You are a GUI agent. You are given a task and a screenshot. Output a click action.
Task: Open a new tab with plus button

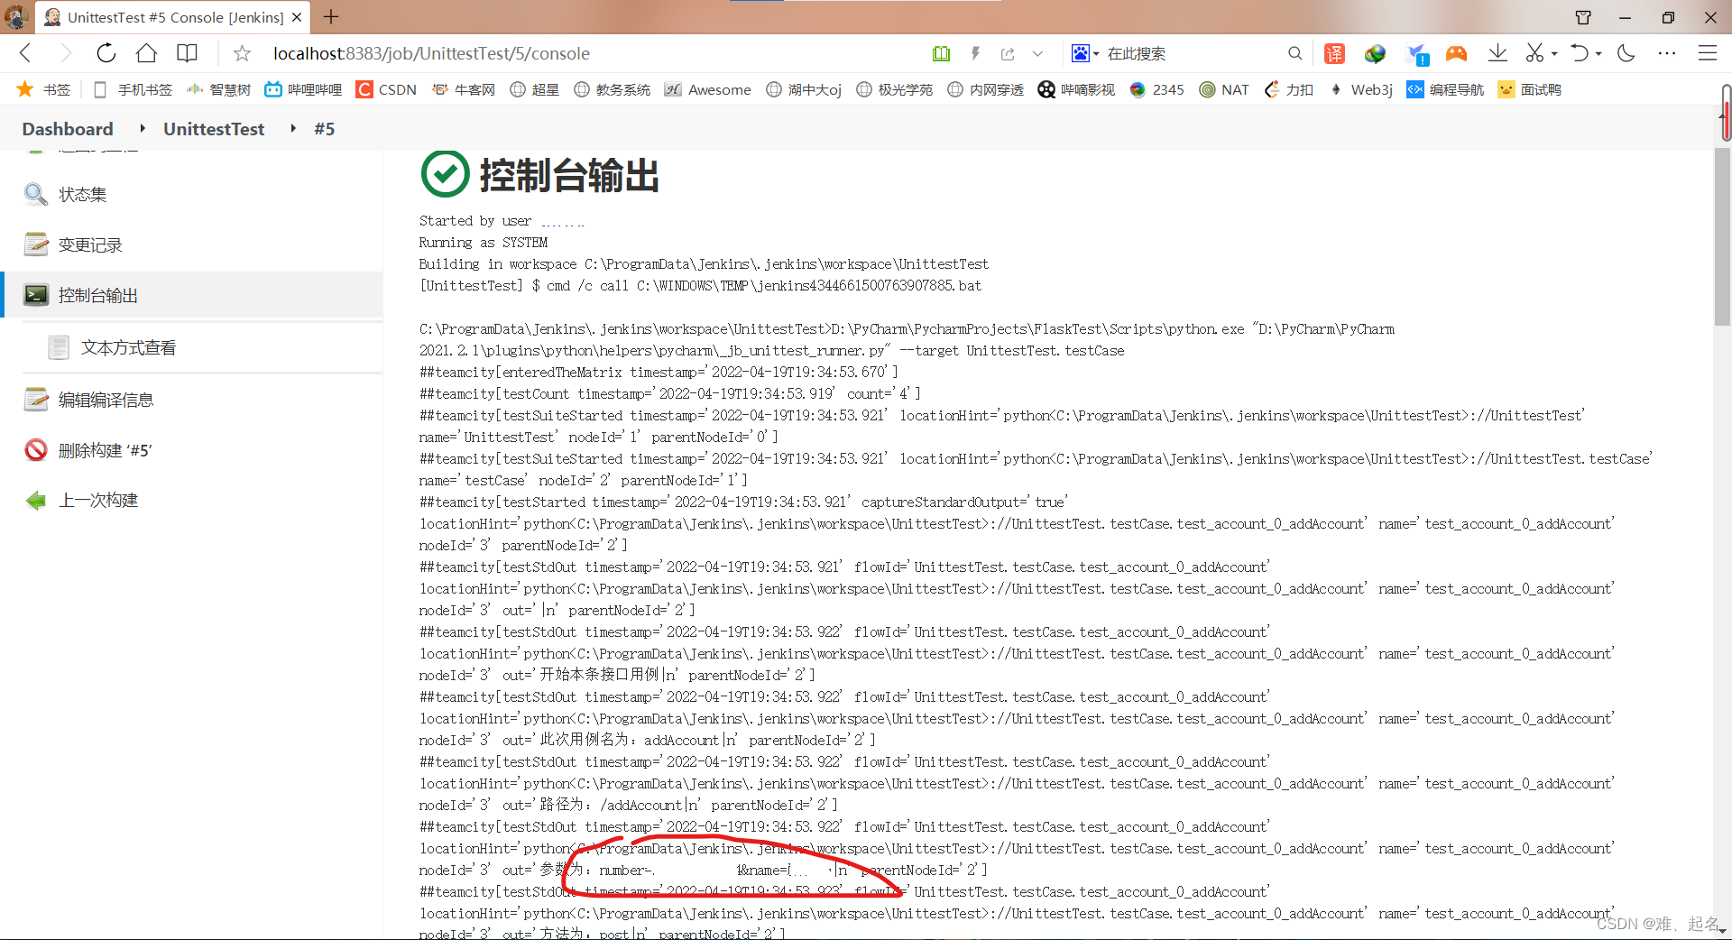coord(331,17)
